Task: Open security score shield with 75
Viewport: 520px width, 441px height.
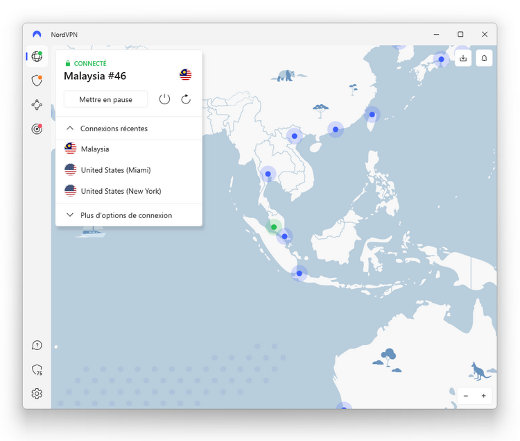Action: pos(37,369)
